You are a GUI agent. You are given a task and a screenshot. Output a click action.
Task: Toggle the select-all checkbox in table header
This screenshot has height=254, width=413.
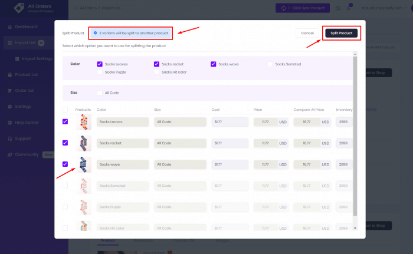[65, 110]
